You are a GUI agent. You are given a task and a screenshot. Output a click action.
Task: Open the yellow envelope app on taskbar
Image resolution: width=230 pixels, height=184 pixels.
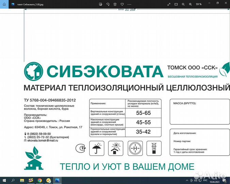coord(31,181)
